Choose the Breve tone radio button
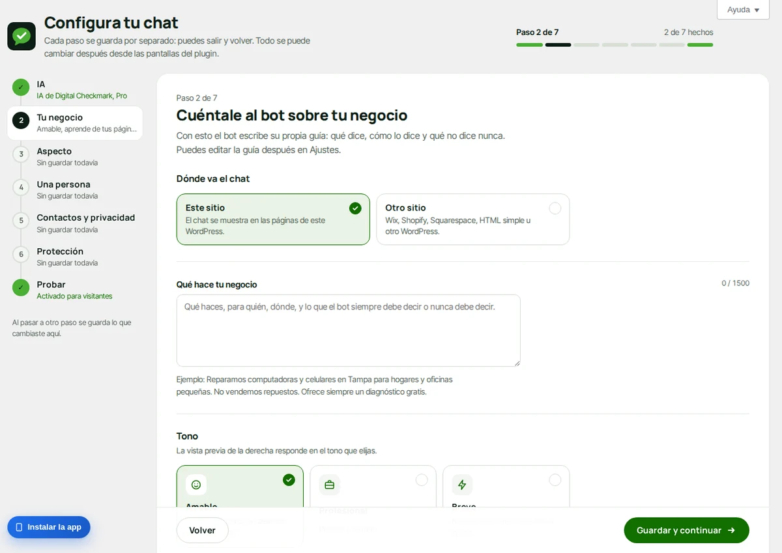Viewport: 782px width, 553px height. tap(555, 480)
